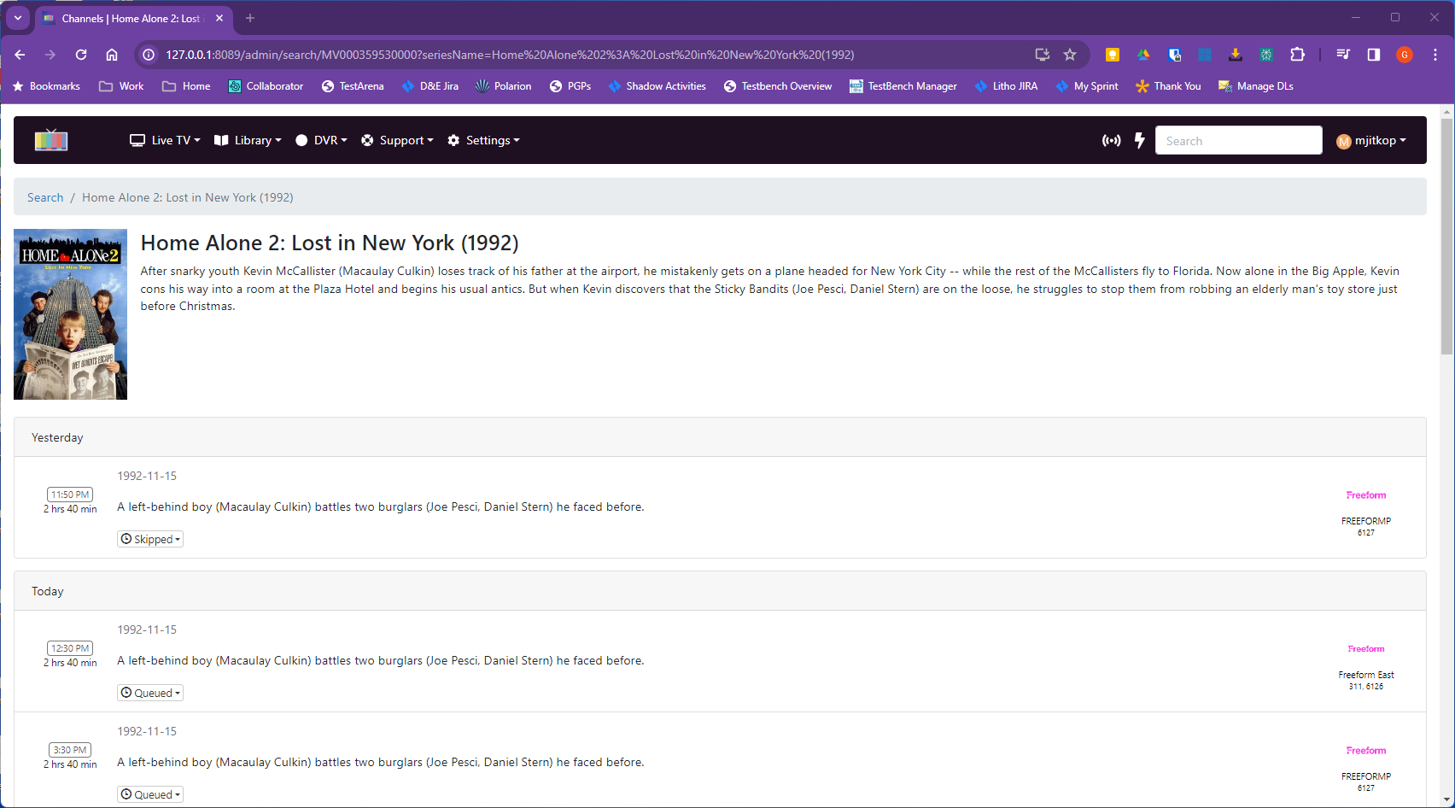Go to browser home page

(112, 55)
